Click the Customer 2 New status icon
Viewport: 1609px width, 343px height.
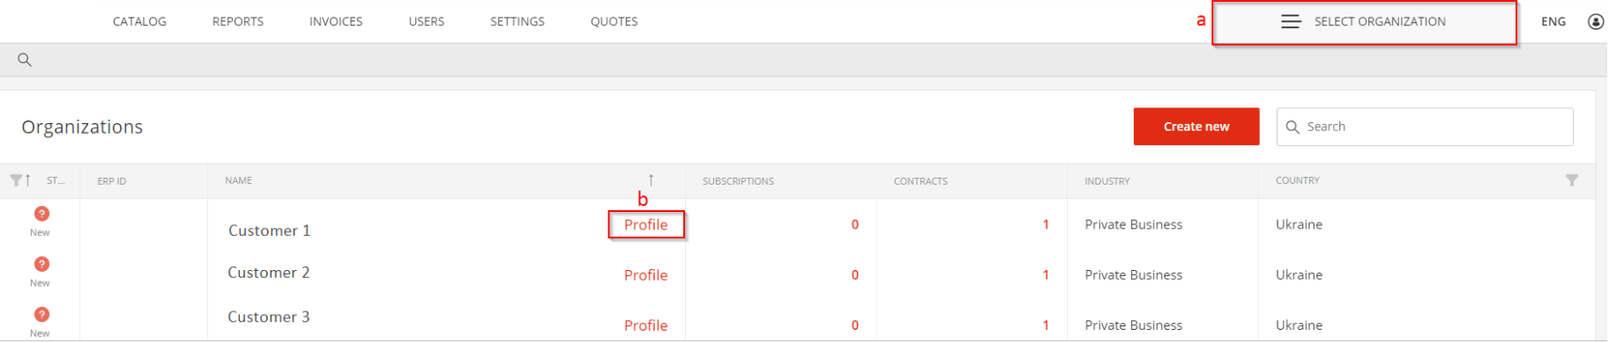click(x=41, y=264)
